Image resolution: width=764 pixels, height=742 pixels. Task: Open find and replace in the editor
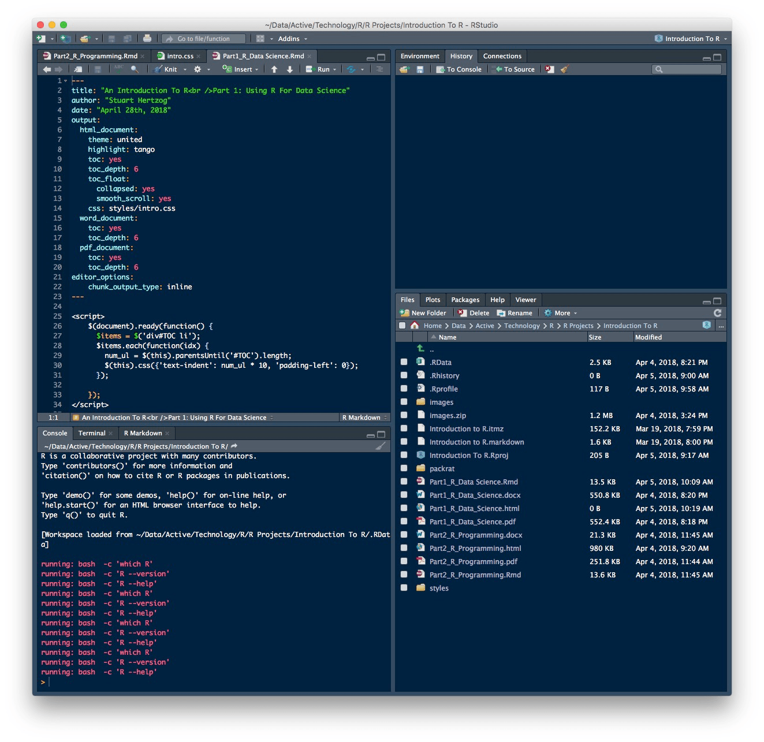[x=135, y=69]
